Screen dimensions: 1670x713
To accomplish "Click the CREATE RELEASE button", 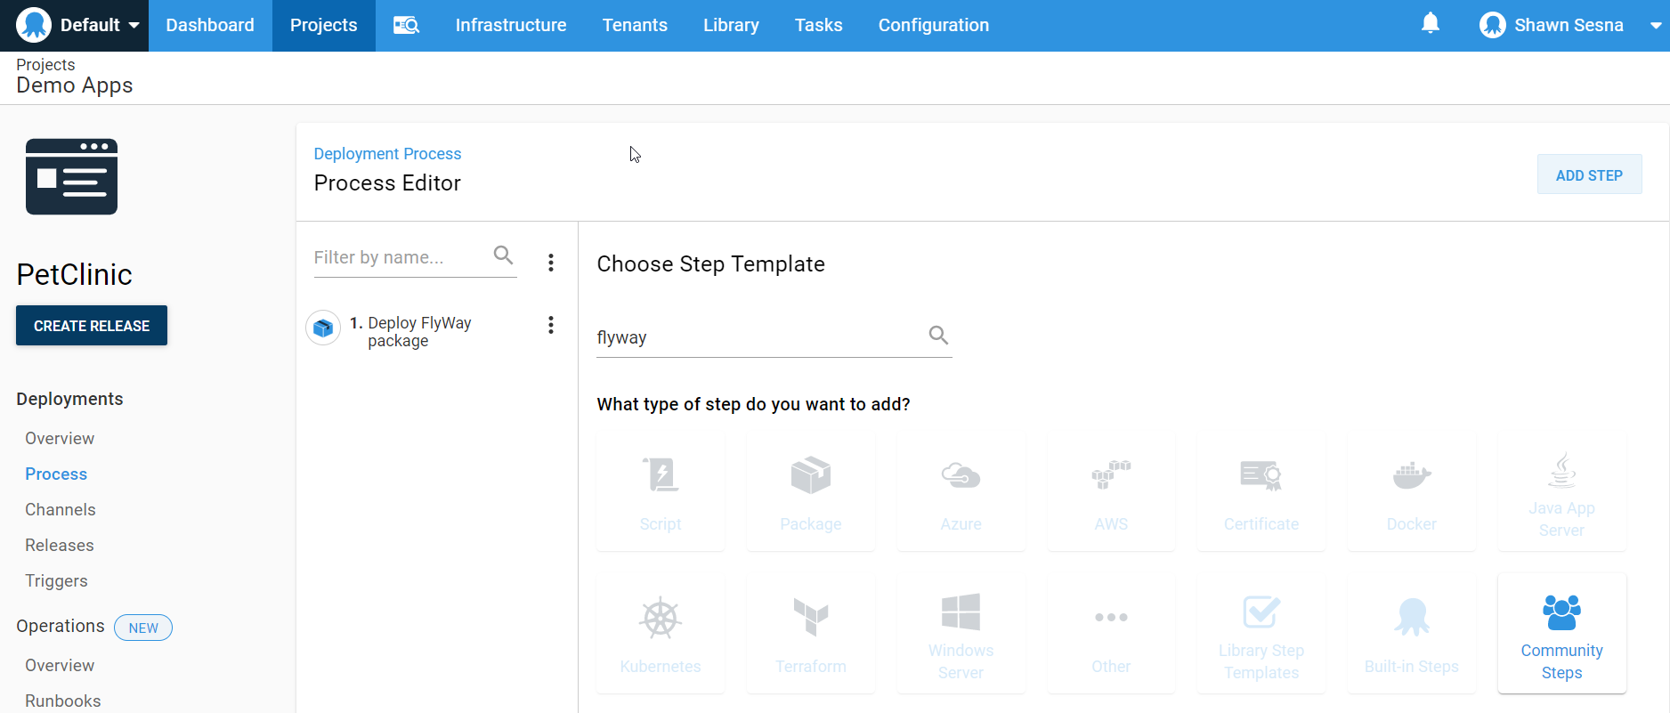I will click(92, 326).
